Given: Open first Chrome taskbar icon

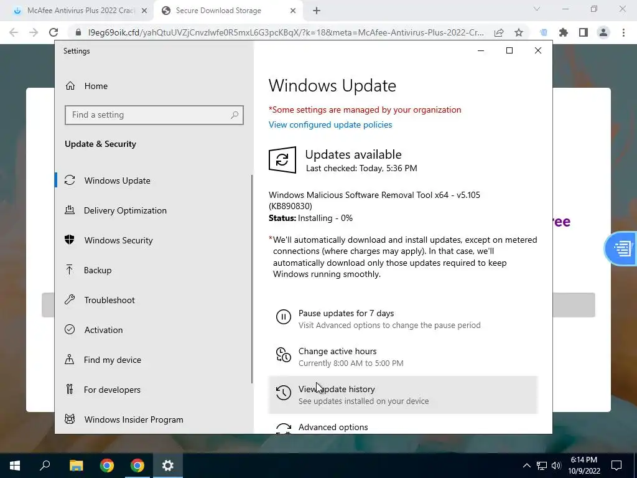Looking at the screenshot, I should [x=107, y=466].
